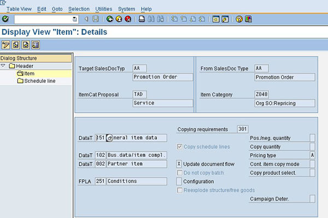Toggle the Do not copy batch checkbox

180,173
